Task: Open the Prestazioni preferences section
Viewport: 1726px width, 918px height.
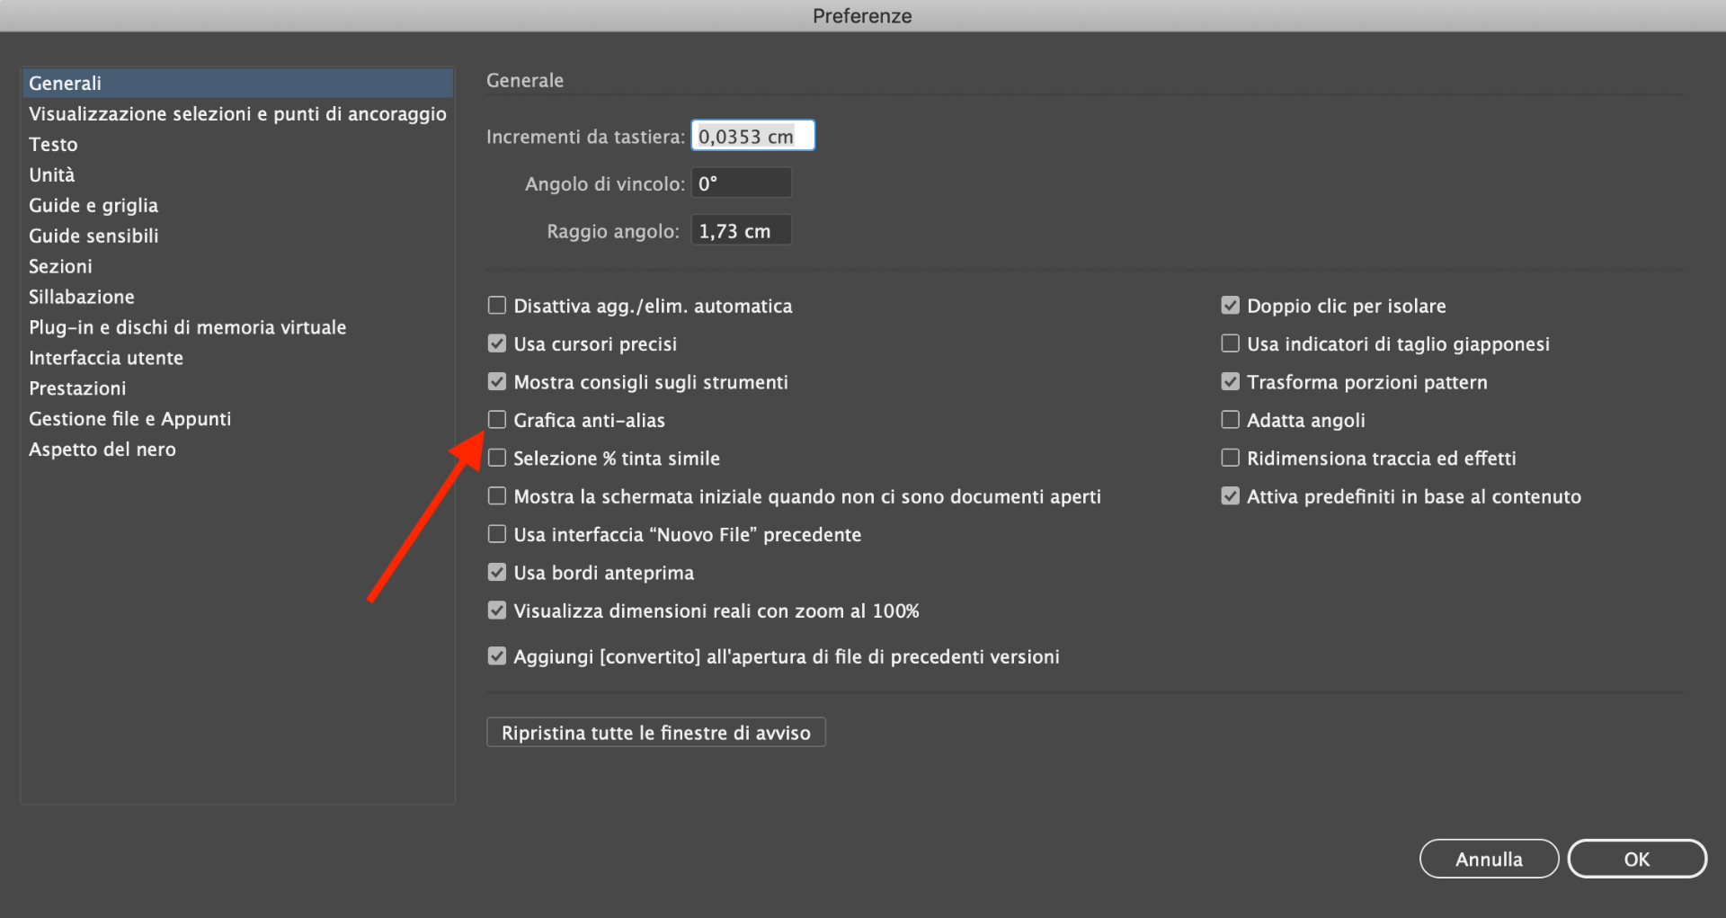Action: pos(237,388)
